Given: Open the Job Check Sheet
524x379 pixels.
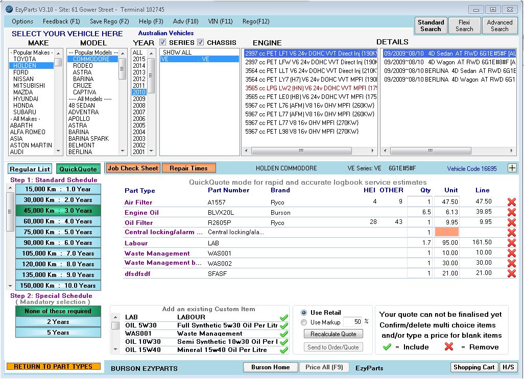Looking at the screenshot, I should click(x=133, y=168).
